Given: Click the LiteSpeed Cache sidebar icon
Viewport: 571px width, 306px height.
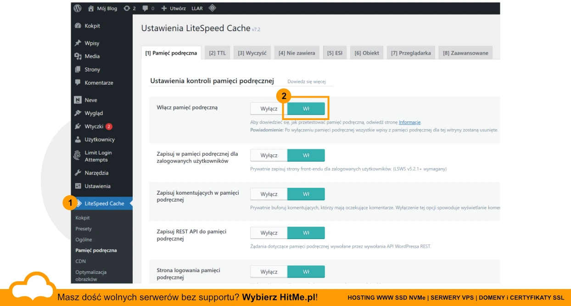Looking at the screenshot, I should 79,203.
